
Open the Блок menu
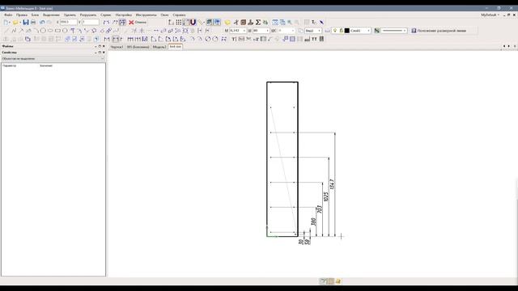[35, 15]
